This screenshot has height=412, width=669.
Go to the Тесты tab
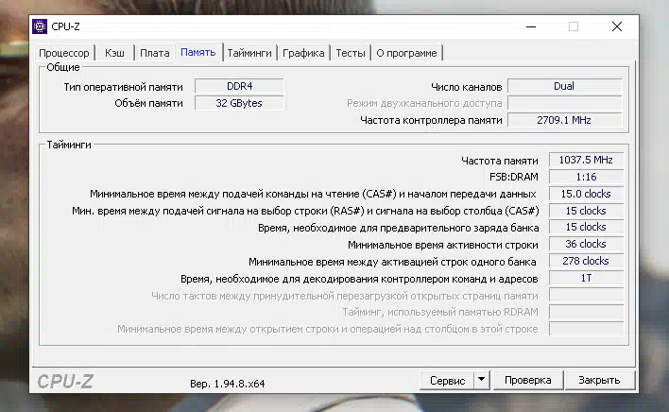(x=351, y=53)
